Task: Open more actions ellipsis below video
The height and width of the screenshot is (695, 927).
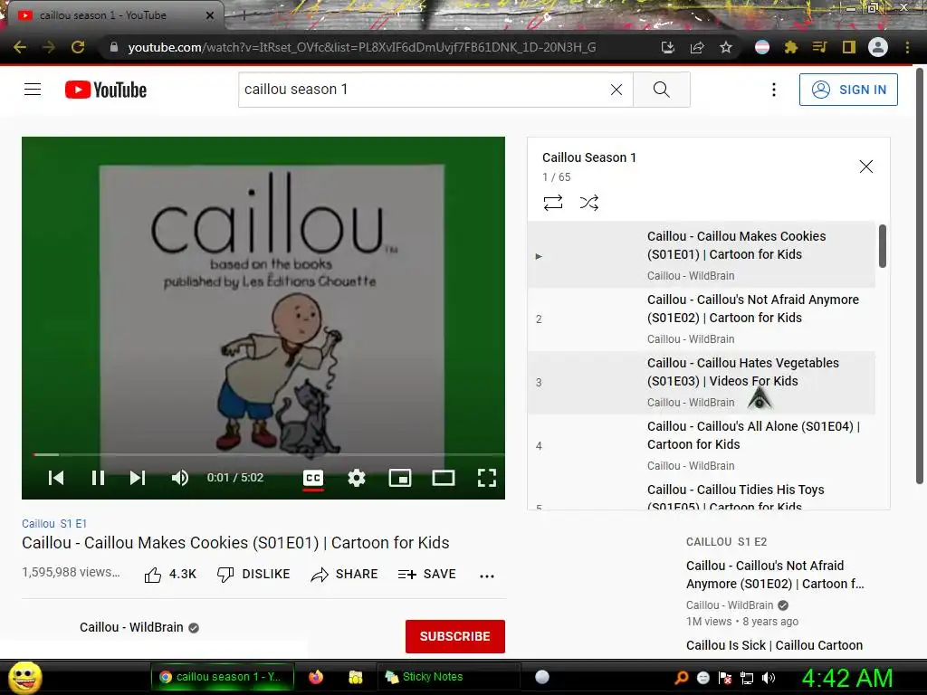Action: (486, 576)
